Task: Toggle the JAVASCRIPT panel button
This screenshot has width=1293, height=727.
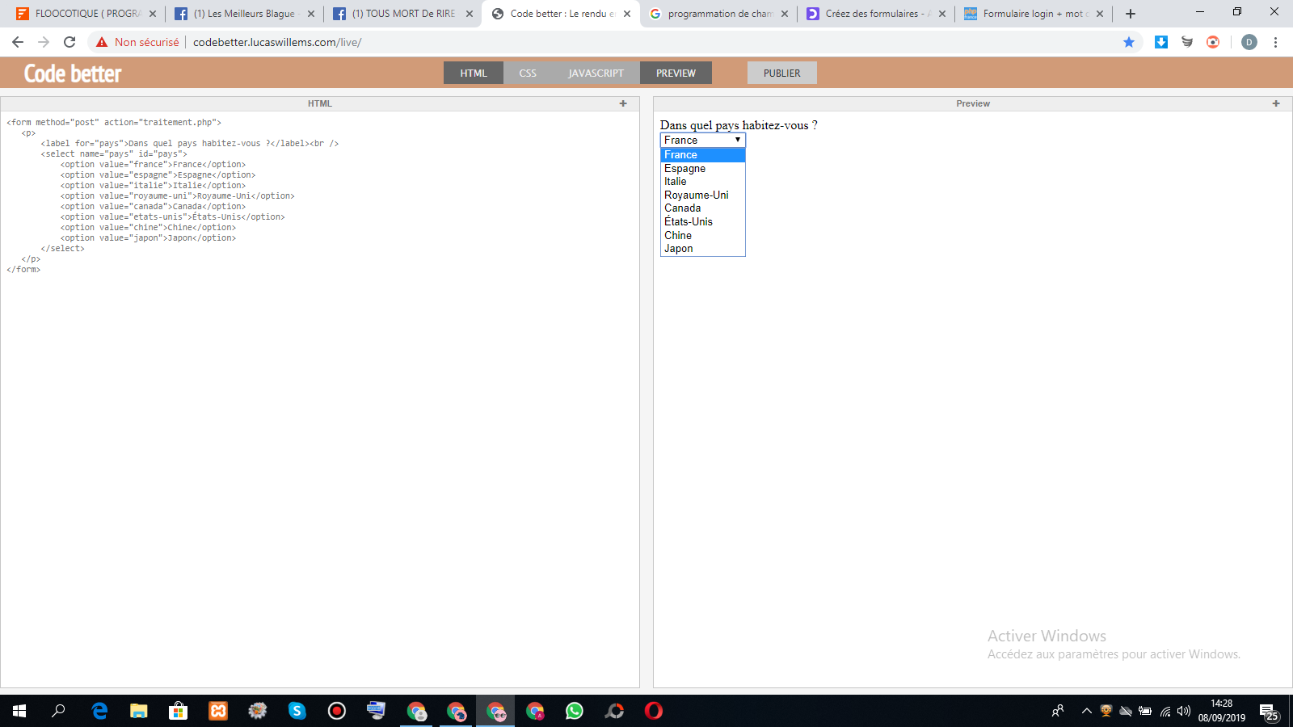Action: (596, 73)
